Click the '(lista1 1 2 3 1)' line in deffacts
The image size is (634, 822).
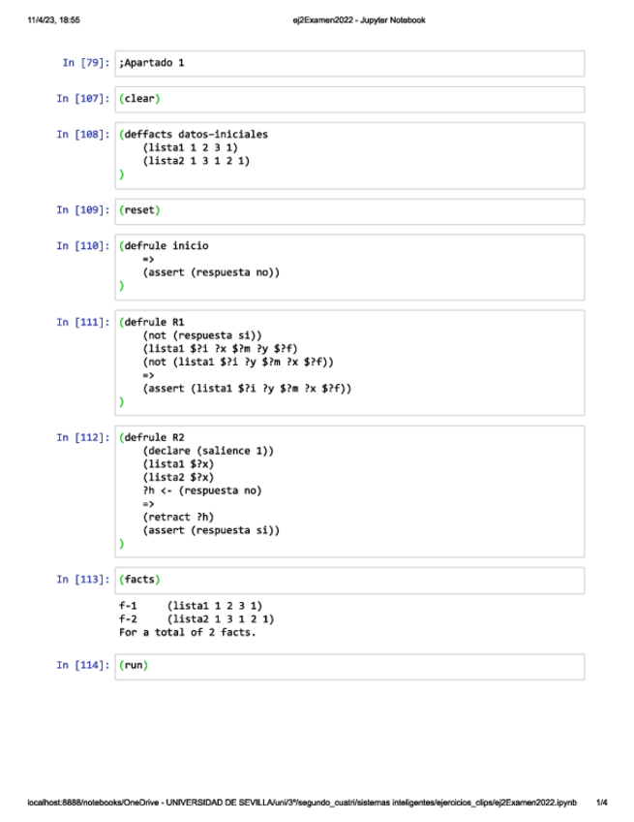point(190,147)
